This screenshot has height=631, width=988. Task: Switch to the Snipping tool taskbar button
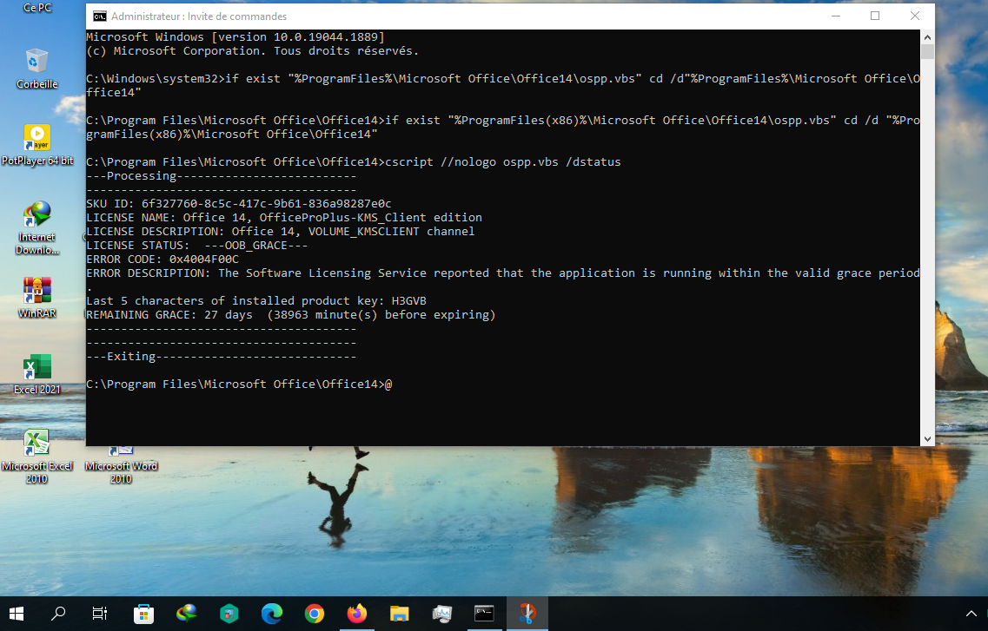tap(527, 614)
